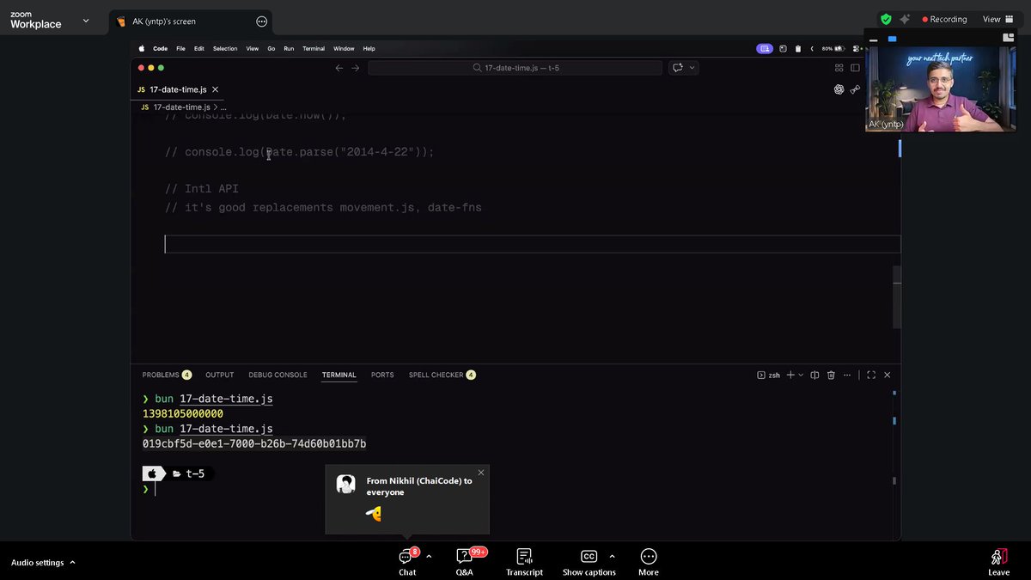Click the green encryption shield icon

886,19
